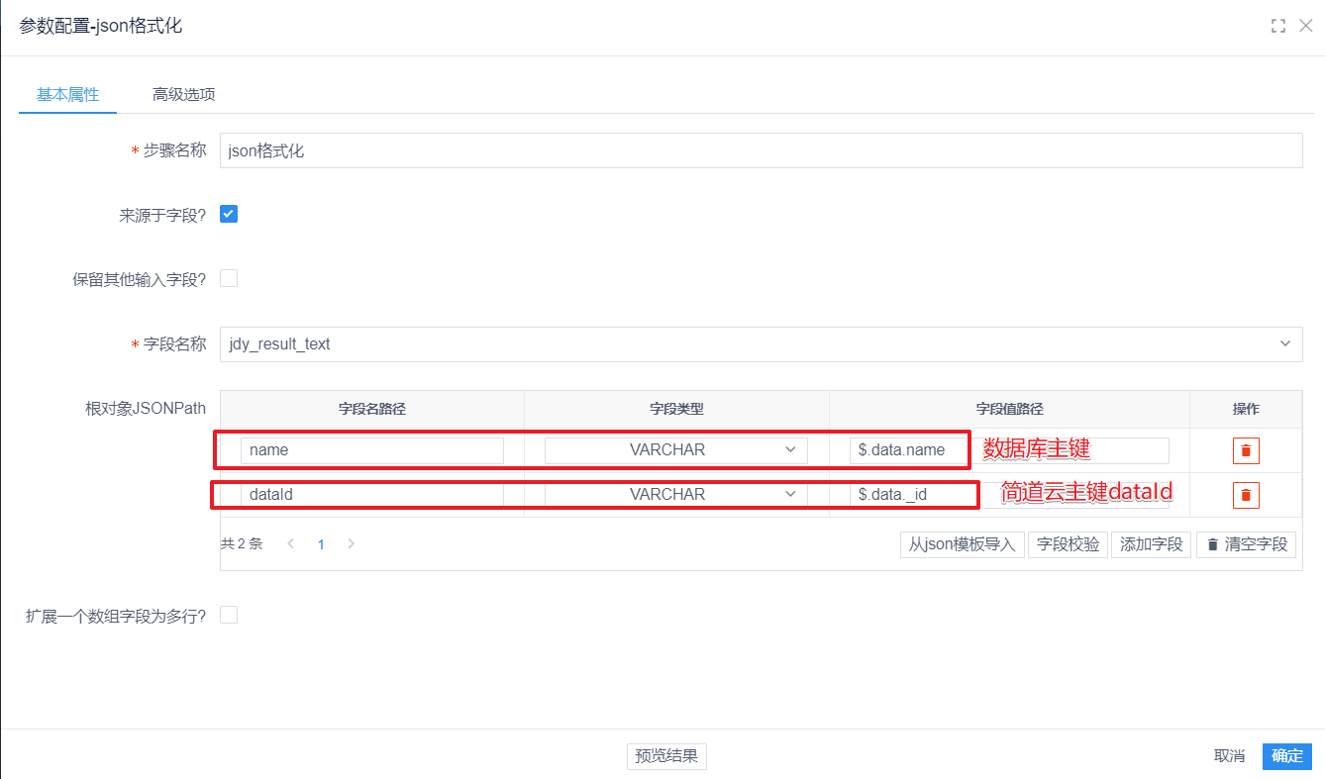The height and width of the screenshot is (779, 1325).
Task: Click 从json模板导入 button
Action: pos(963,544)
